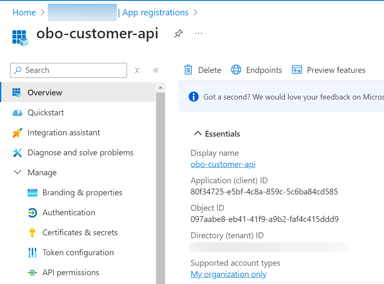This screenshot has height=284, width=384.
Task: Click the obo-customer-api app registration icon
Action: [x=20, y=38]
